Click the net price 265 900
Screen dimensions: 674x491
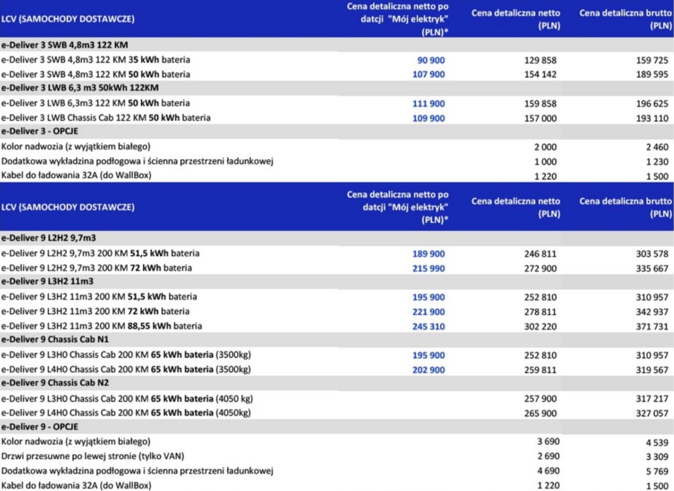click(x=540, y=413)
